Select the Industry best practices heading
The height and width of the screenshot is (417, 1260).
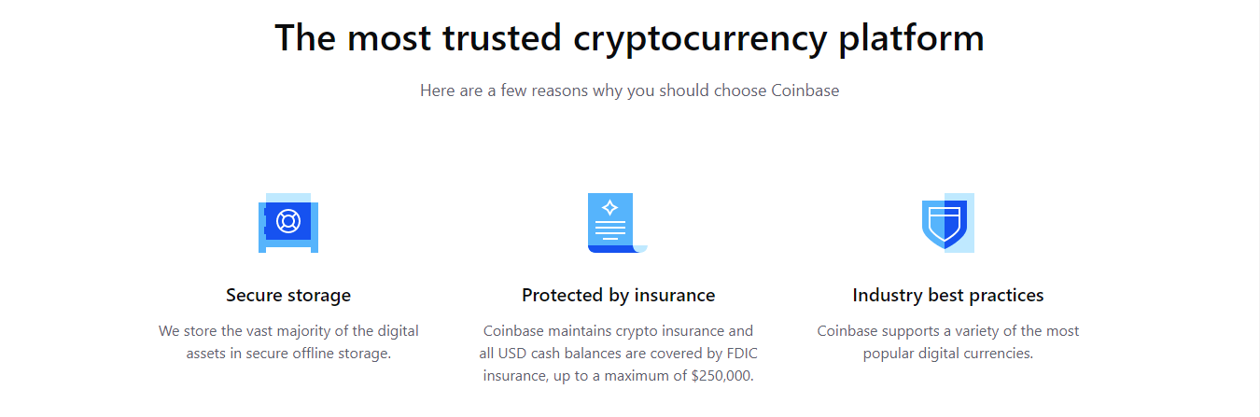947,296
